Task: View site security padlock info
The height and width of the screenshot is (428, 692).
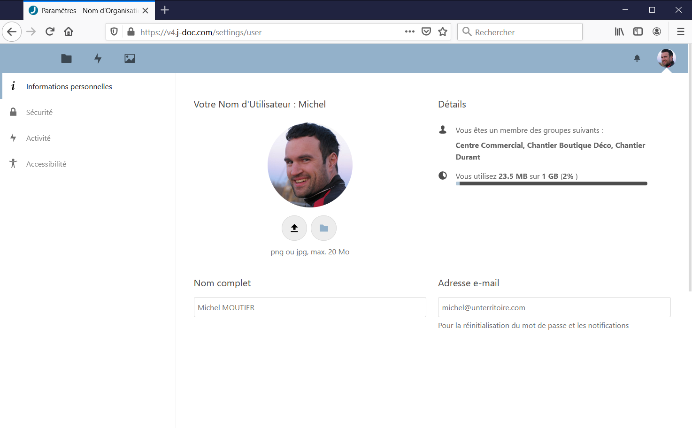Action: [131, 32]
